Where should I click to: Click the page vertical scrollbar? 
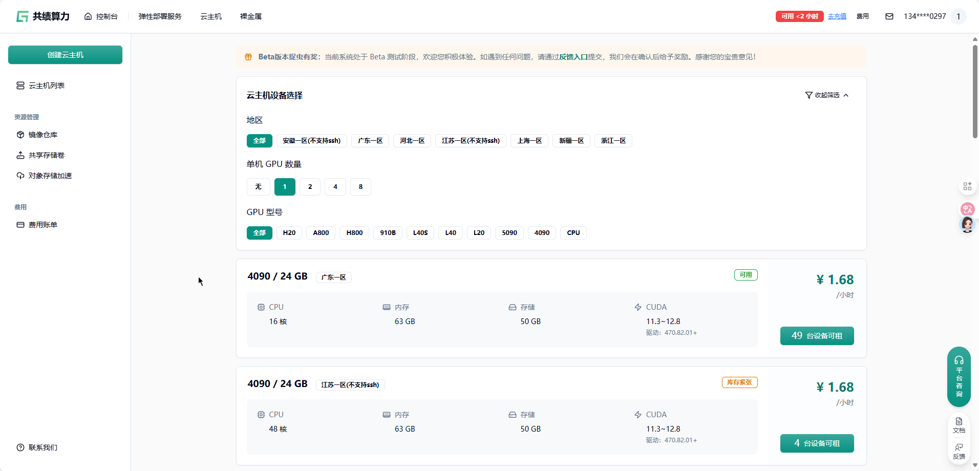tap(975, 92)
